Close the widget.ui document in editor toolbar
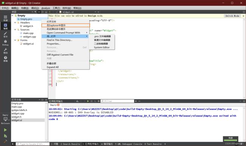This screenshot has height=146, width=246. click(x=98, y=12)
